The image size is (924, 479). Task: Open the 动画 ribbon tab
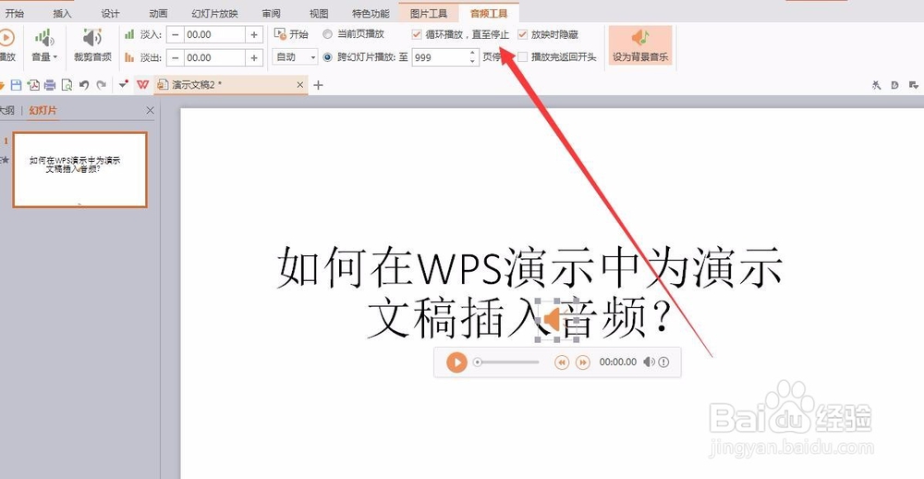[x=158, y=14]
